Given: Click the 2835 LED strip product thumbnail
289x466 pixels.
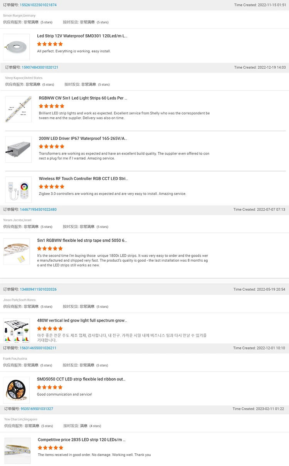Looking at the screenshot, I should tap(18, 451).
